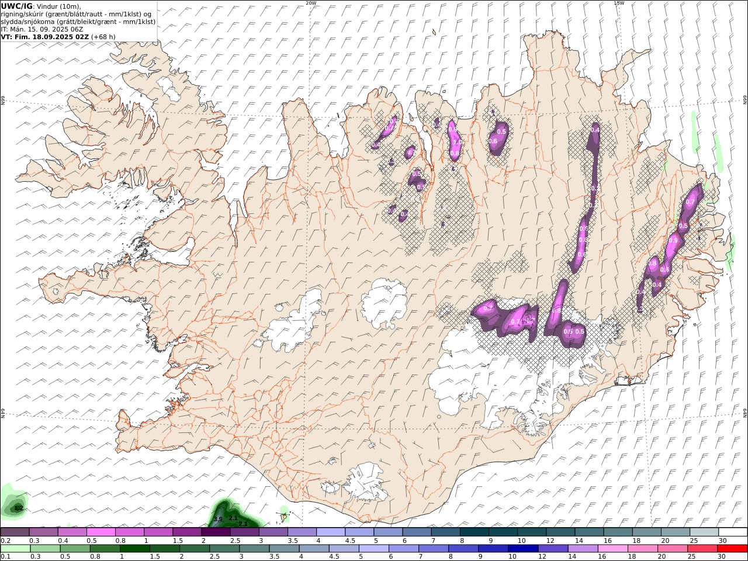The image size is (748, 561).
Task: Click the 'slydda/snjókoma' legend description line
Action: (78, 21)
